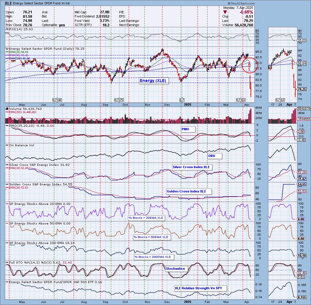
Task: Click the RSI(14) 25.03 legend
Action: [x=19, y=29]
